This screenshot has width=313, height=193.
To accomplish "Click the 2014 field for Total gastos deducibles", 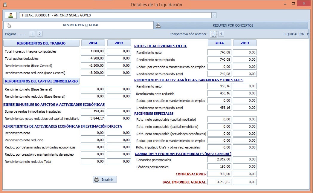I will 93,59.
